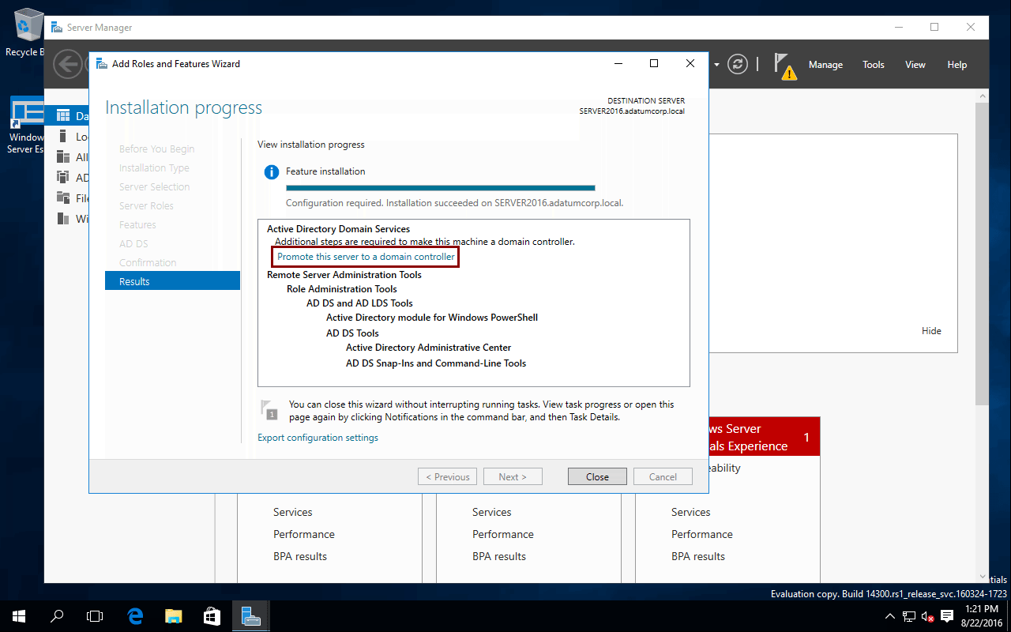This screenshot has height=632, width=1011.
Task: Open dropdown arrow beside refresh icon
Action: click(716, 64)
